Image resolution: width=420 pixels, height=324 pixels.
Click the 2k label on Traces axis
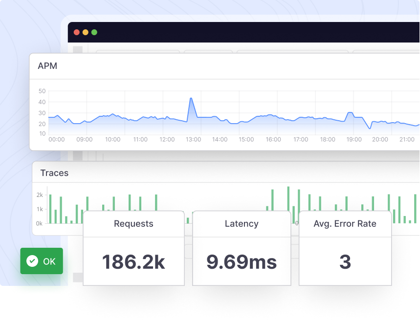tap(40, 195)
